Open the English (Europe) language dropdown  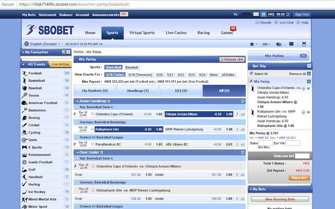42,44
